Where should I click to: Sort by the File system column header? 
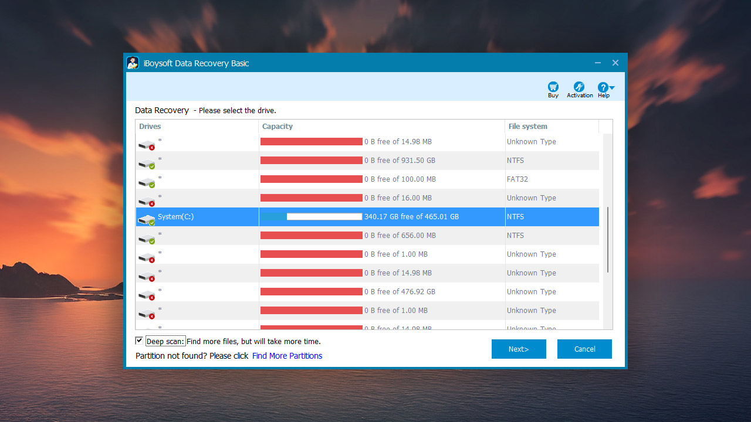552,127
